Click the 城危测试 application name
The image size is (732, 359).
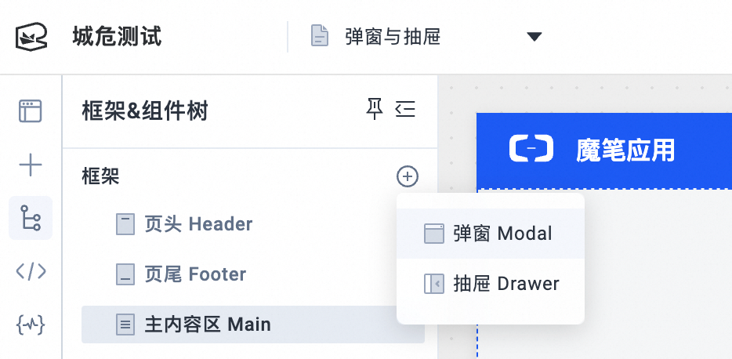coord(117,36)
